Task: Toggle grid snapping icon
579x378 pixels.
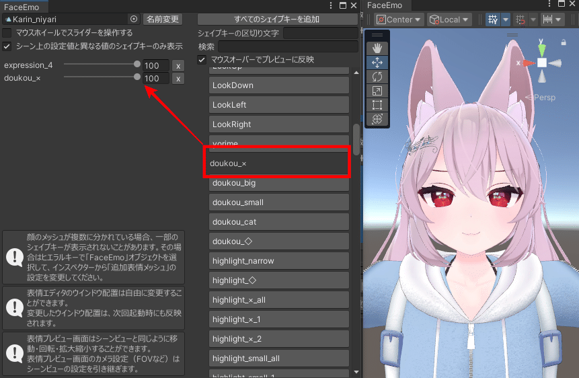Action: click(520, 20)
